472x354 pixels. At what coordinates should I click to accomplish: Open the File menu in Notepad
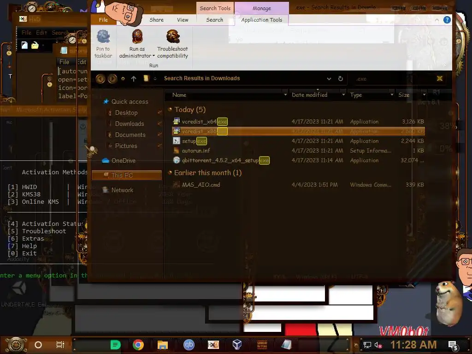click(x=64, y=62)
